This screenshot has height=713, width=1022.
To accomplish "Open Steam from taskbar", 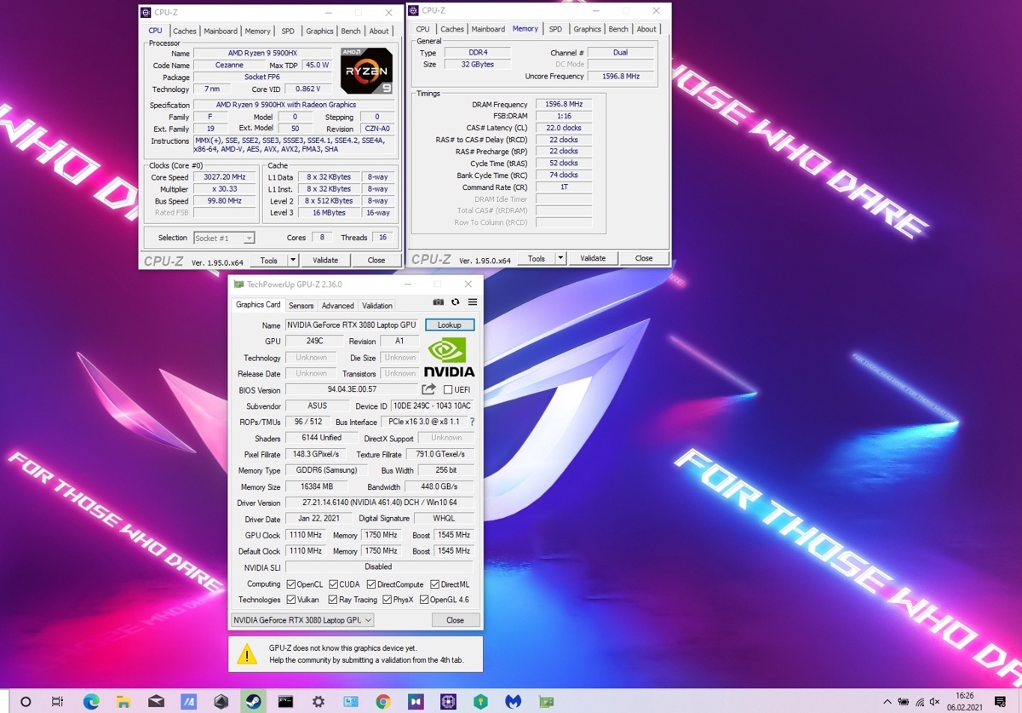I will click(x=253, y=702).
